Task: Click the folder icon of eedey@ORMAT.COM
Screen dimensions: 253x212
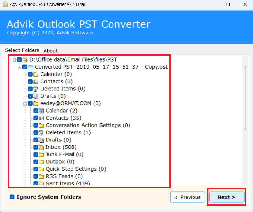Action: (x=36, y=104)
